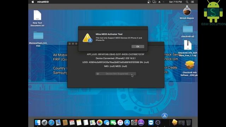Viewport: 226px width, 127px height.
Task: Open OBS Studio from the dock
Action: tap(158, 122)
